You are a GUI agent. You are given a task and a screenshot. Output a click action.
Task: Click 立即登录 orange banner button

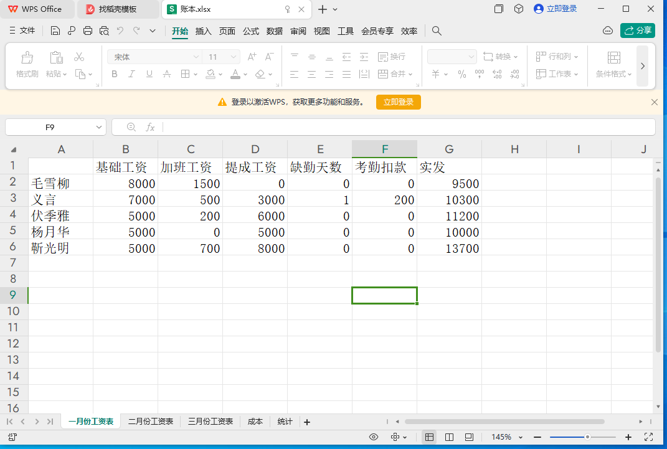click(x=399, y=102)
